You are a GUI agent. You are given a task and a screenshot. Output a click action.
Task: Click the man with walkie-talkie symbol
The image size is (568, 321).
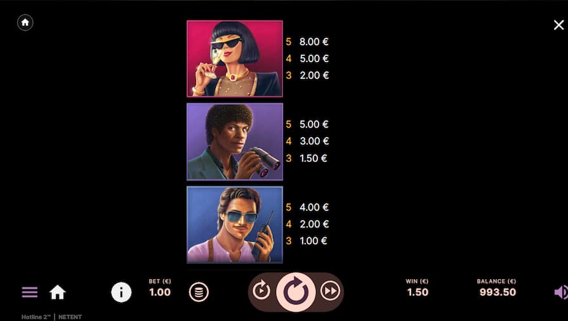(x=235, y=225)
